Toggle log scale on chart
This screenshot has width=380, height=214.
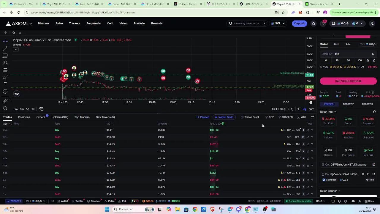[304, 109]
